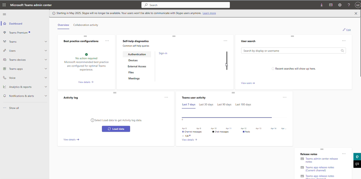Expand the Teams devices section
Viewport: 361px width, 179px height.
coord(46,60)
